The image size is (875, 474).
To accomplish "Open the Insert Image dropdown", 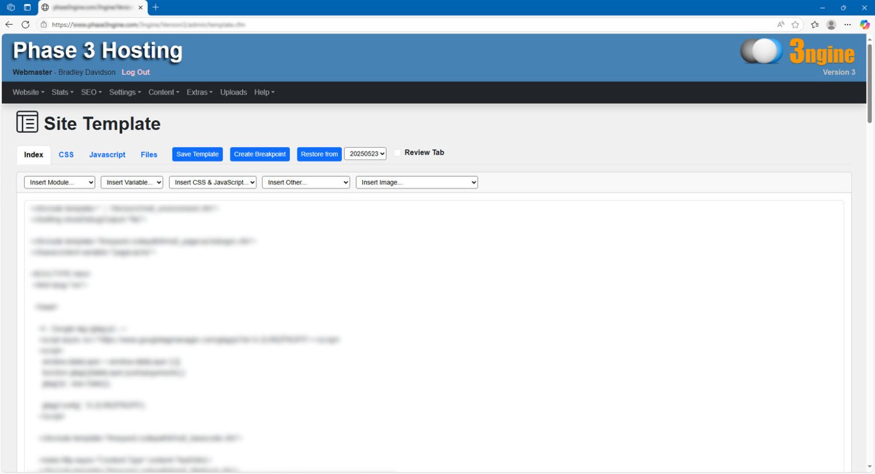I will [417, 182].
